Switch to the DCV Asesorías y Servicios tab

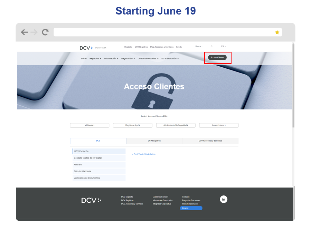tap(210, 141)
